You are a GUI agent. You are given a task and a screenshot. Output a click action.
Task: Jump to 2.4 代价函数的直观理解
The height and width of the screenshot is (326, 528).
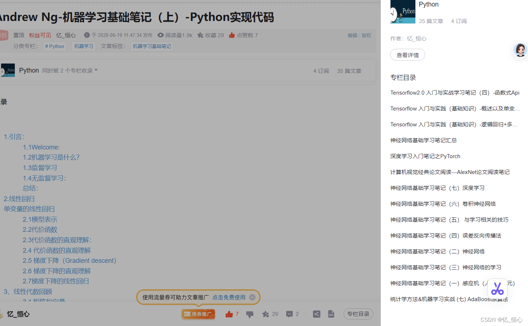[x=57, y=251]
